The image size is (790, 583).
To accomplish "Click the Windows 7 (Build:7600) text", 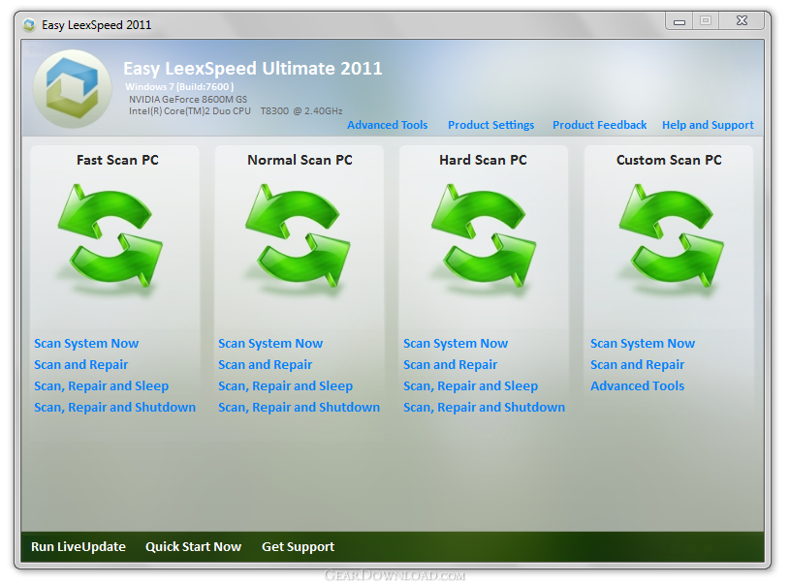I will point(179,86).
